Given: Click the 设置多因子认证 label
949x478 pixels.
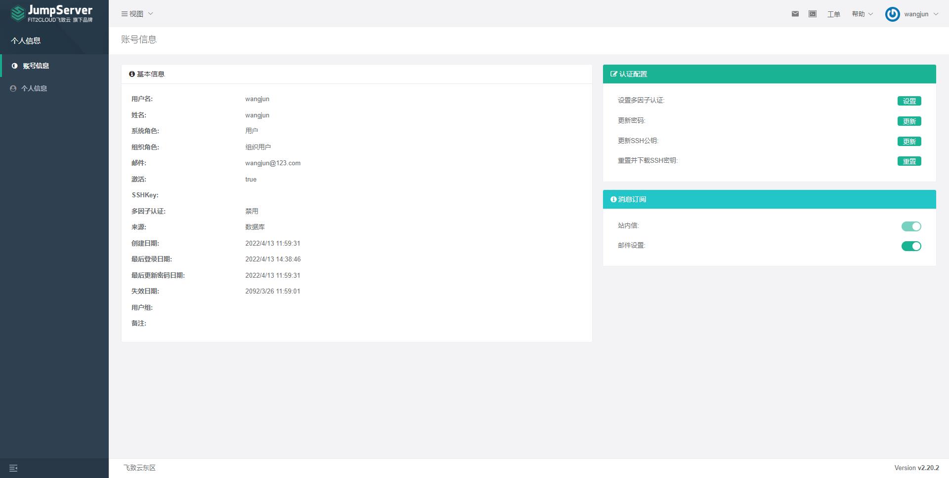Looking at the screenshot, I should 641,100.
